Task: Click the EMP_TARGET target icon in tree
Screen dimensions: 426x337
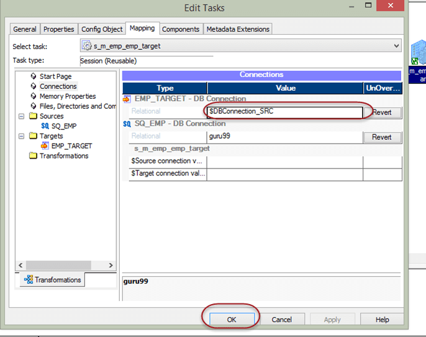Action: tap(45, 146)
